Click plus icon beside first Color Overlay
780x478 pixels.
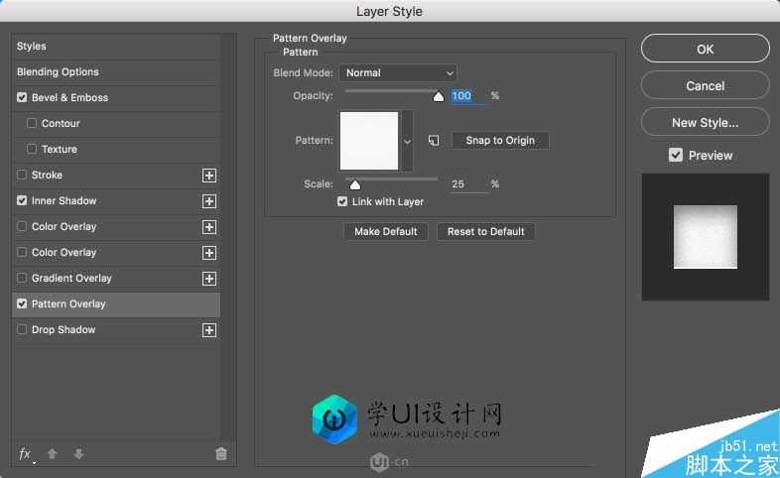pos(209,227)
